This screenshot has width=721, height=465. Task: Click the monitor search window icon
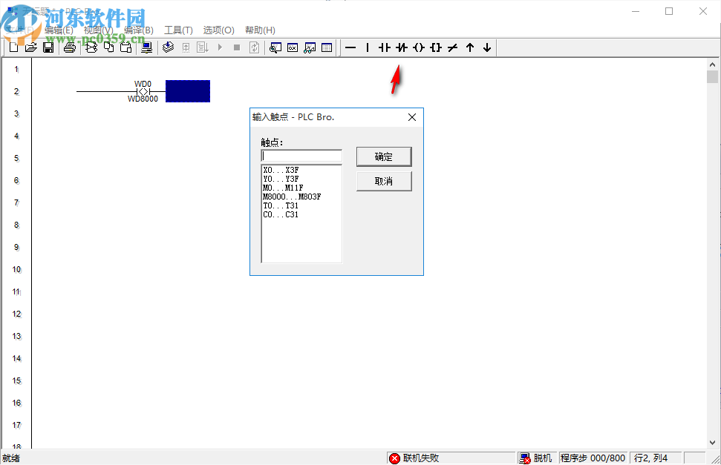coord(275,47)
